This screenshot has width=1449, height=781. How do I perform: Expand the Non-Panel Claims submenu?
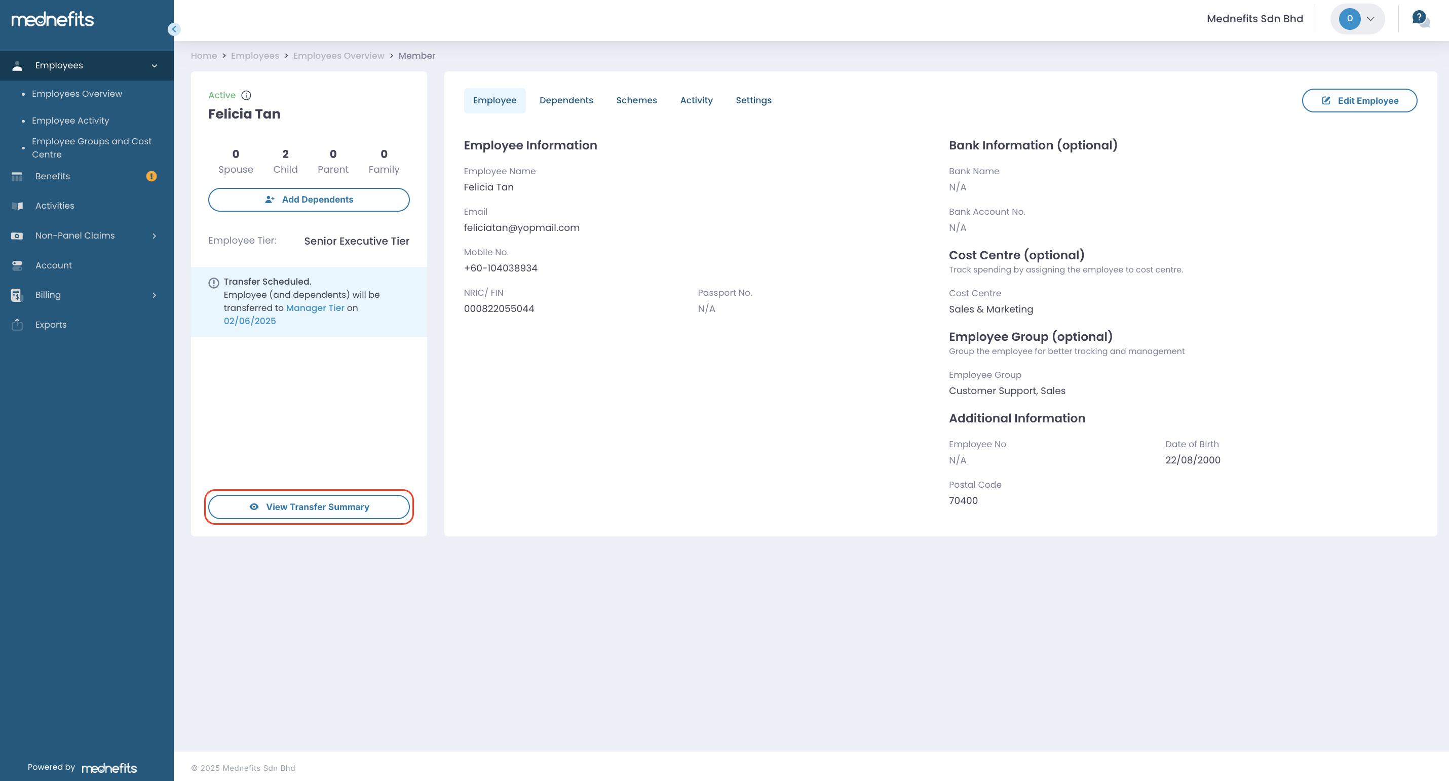tap(154, 236)
